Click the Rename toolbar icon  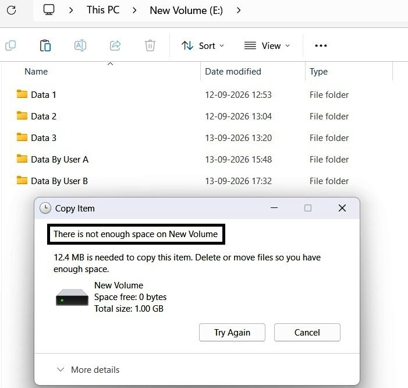click(x=80, y=45)
